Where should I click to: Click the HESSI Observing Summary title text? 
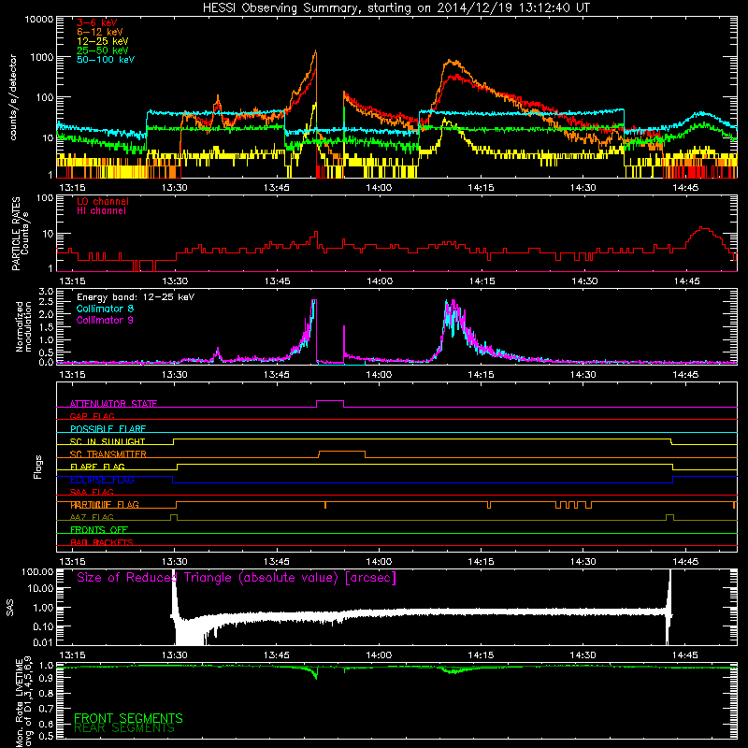tap(396, 8)
